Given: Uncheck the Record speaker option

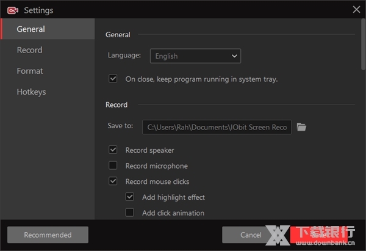Looking at the screenshot, I should pyautogui.click(x=113, y=150).
